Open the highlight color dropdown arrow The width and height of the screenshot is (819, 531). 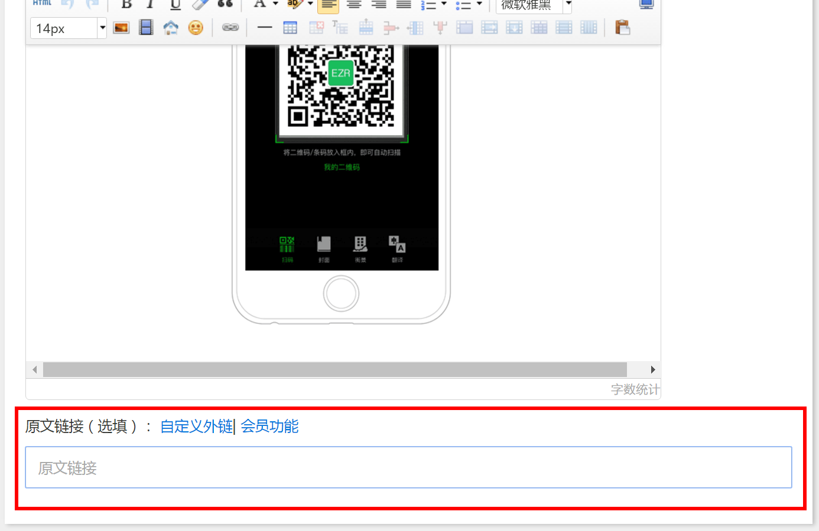[x=310, y=4]
